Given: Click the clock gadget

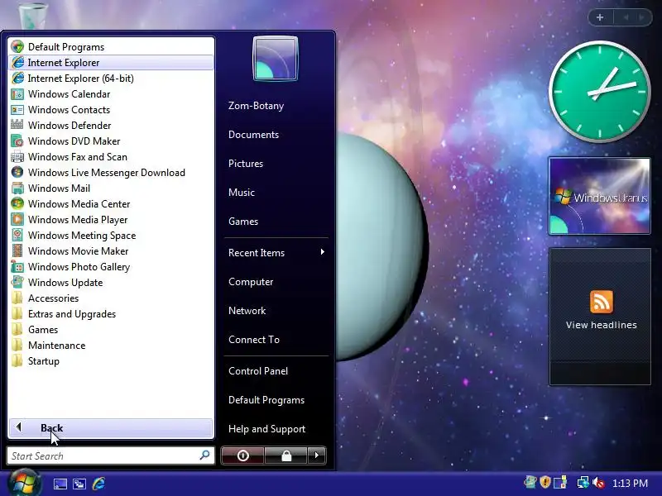Looking at the screenshot, I should tap(599, 92).
